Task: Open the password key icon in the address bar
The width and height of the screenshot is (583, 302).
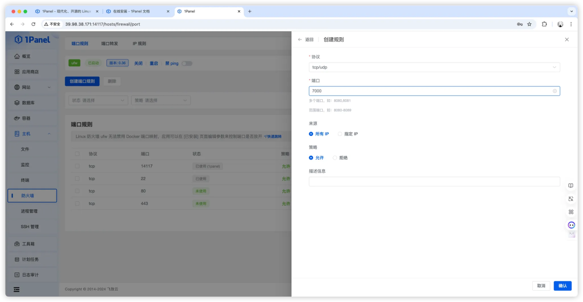Action: [x=519, y=24]
